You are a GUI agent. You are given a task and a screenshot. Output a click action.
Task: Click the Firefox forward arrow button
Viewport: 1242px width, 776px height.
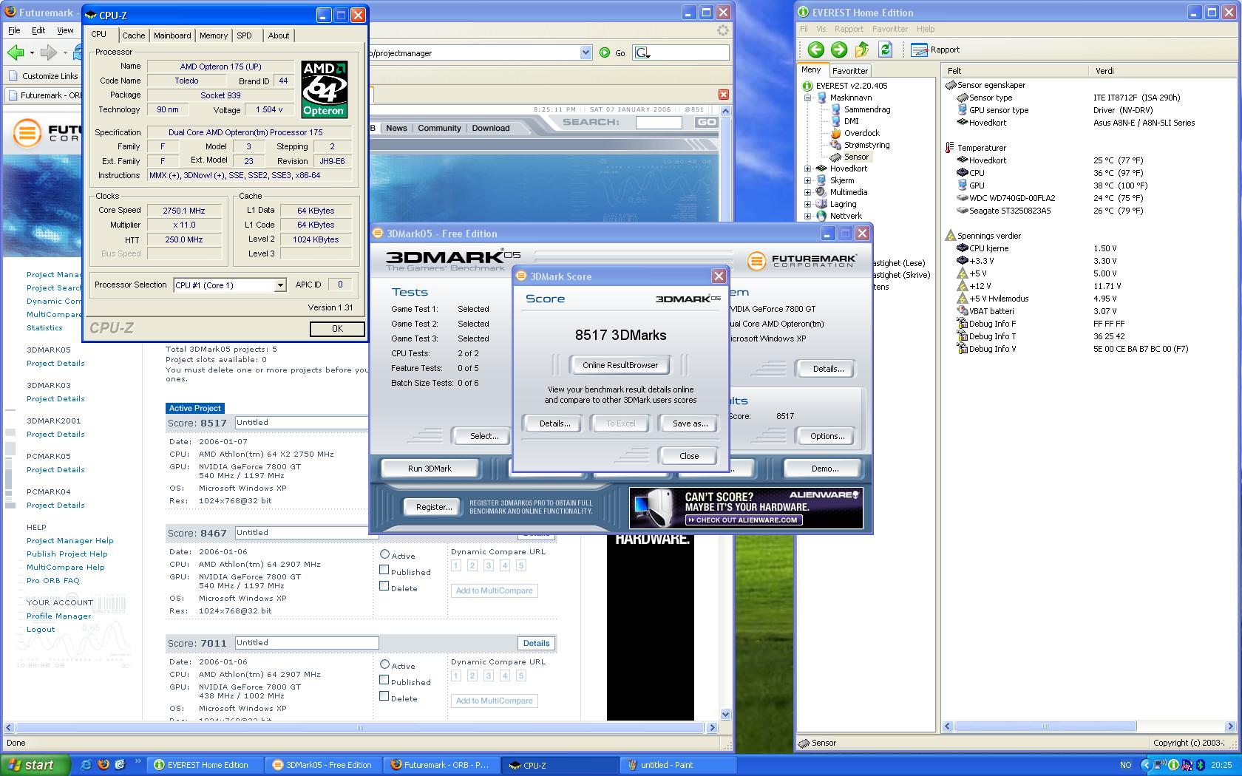[x=49, y=52]
